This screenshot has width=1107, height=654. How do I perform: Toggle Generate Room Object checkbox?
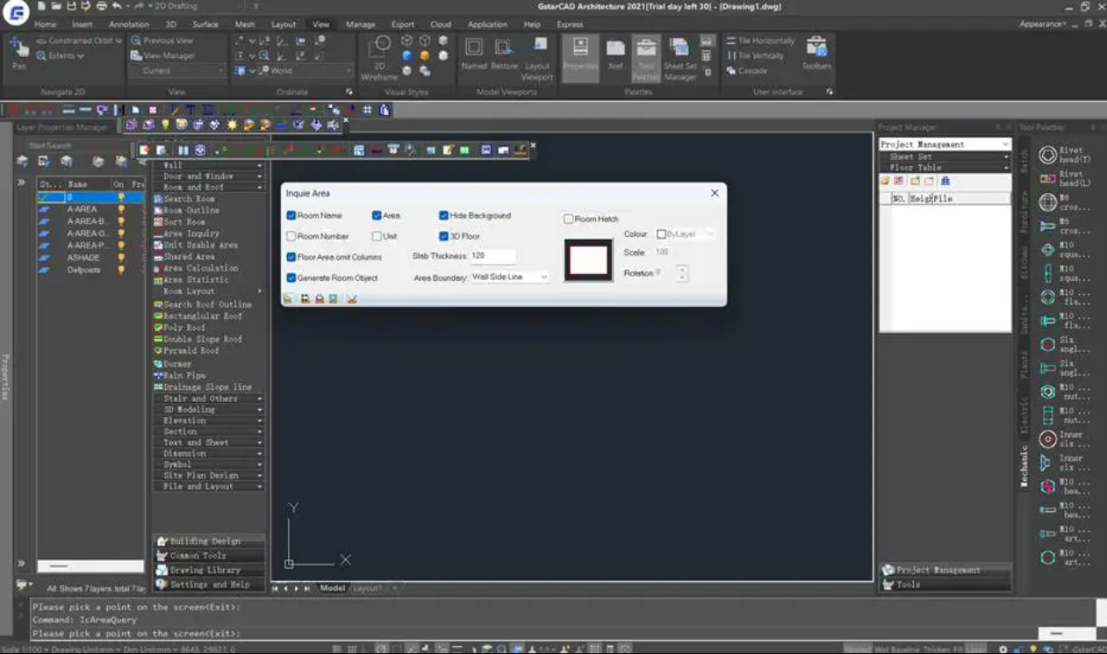click(x=291, y=277)
